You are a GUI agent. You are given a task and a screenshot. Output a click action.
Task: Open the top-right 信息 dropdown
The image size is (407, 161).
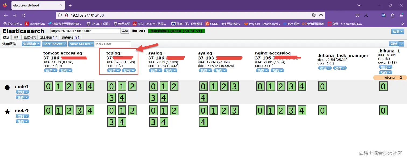(x=398, y=31)
